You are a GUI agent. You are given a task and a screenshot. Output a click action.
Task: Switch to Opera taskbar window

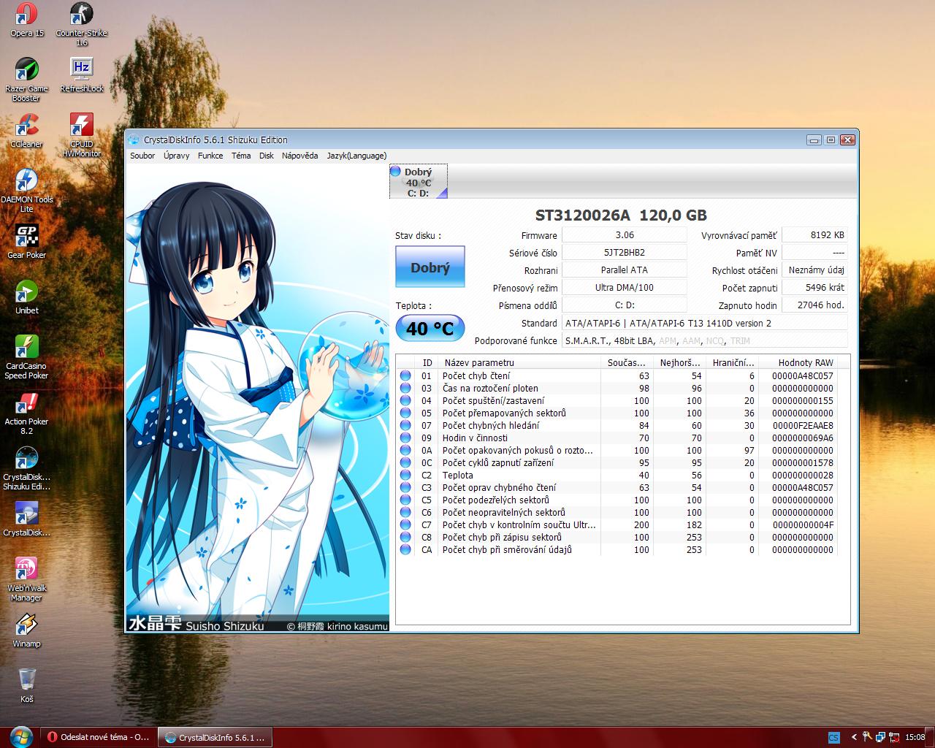(98, 737)
